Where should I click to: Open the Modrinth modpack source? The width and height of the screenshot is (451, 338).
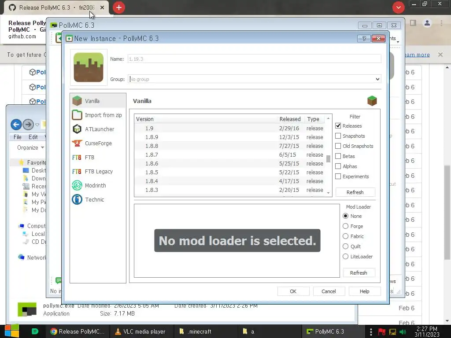click(x=98, y=185)
